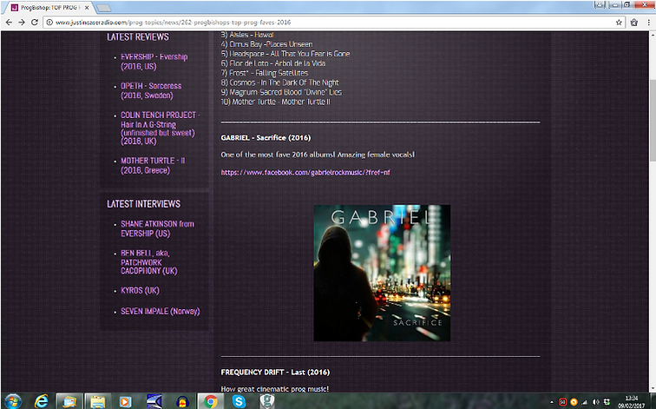Go forward to the next page
Viewport: 656px width, 409px height.
(22, 23)
